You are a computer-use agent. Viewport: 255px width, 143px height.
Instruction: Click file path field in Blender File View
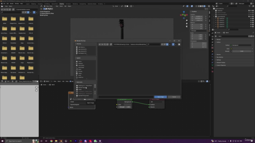click(129, 44)
